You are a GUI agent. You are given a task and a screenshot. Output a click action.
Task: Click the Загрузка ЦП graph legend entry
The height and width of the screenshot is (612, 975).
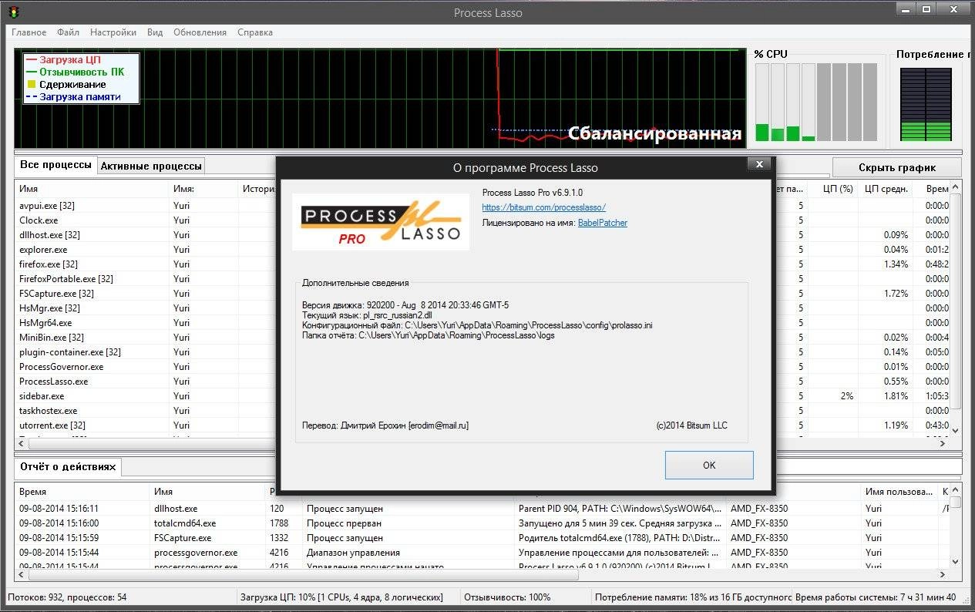(69, 59)
